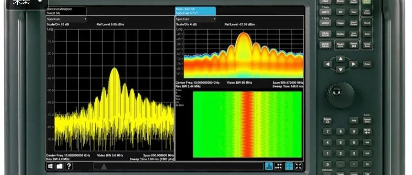Click numeric keypad 7
The image size is (412, 175).
[327, 131]
